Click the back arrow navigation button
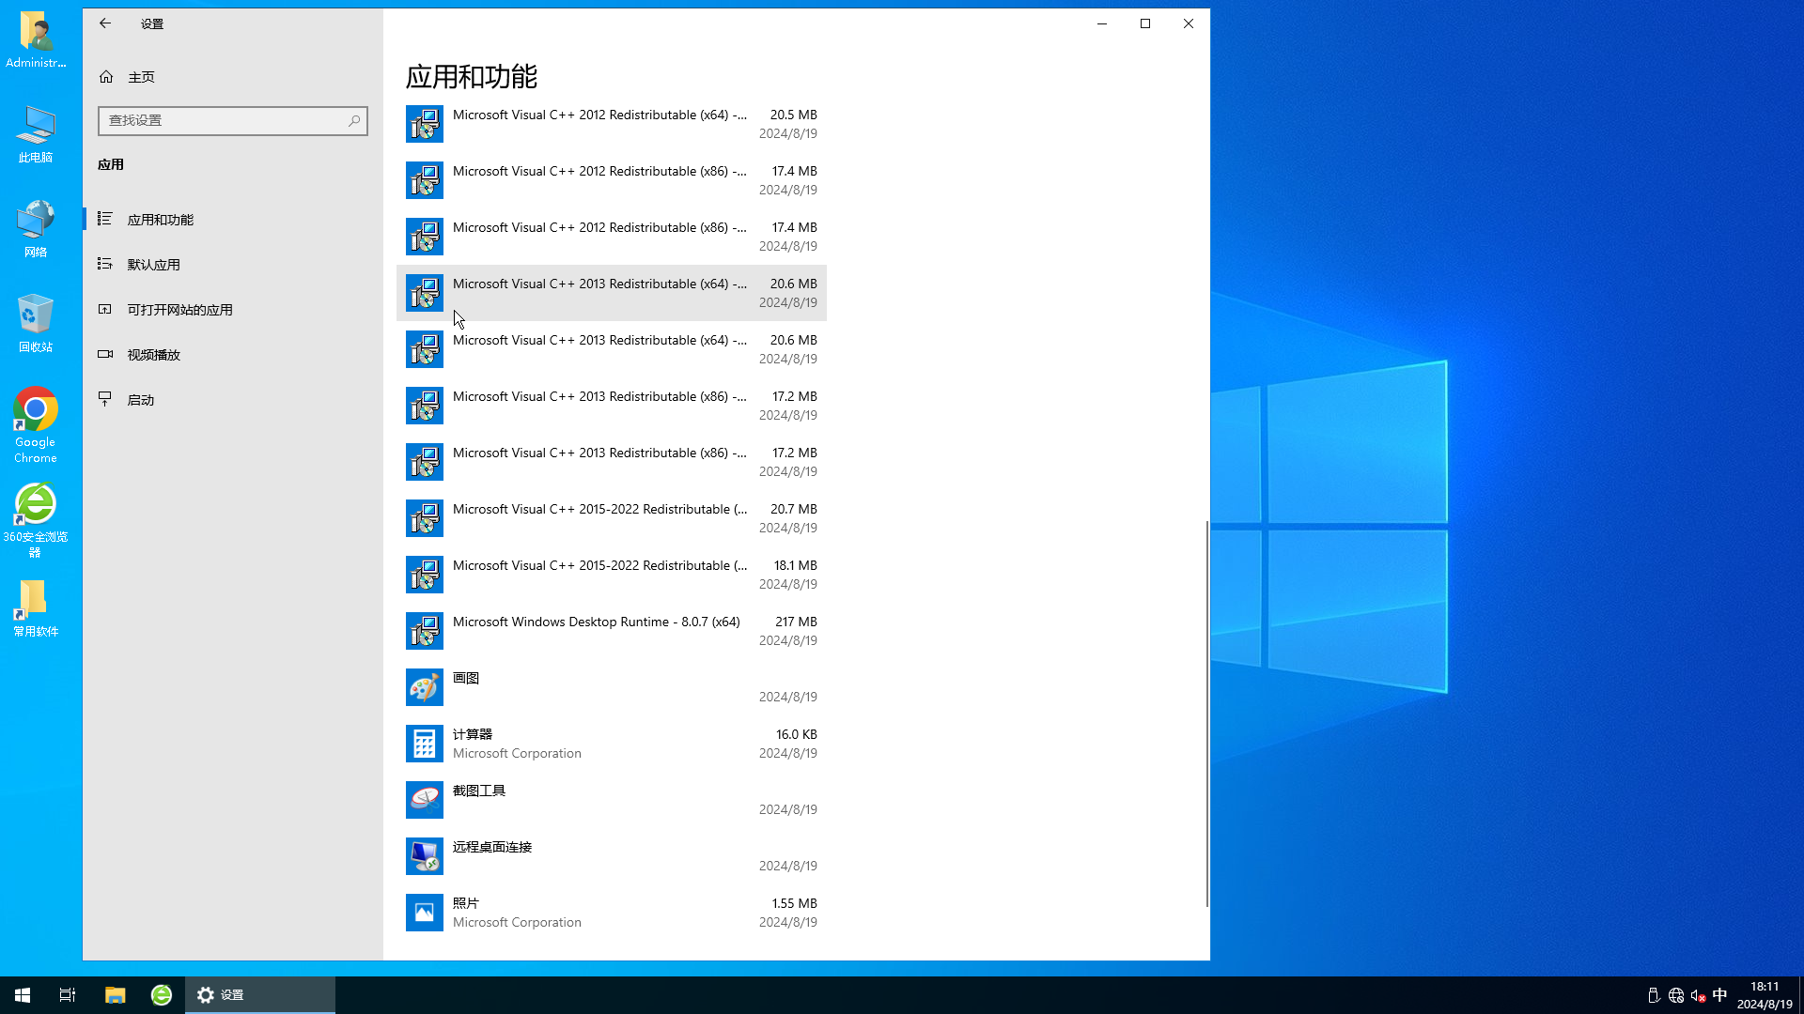The image size is (1804, 1014). point(105,23)
